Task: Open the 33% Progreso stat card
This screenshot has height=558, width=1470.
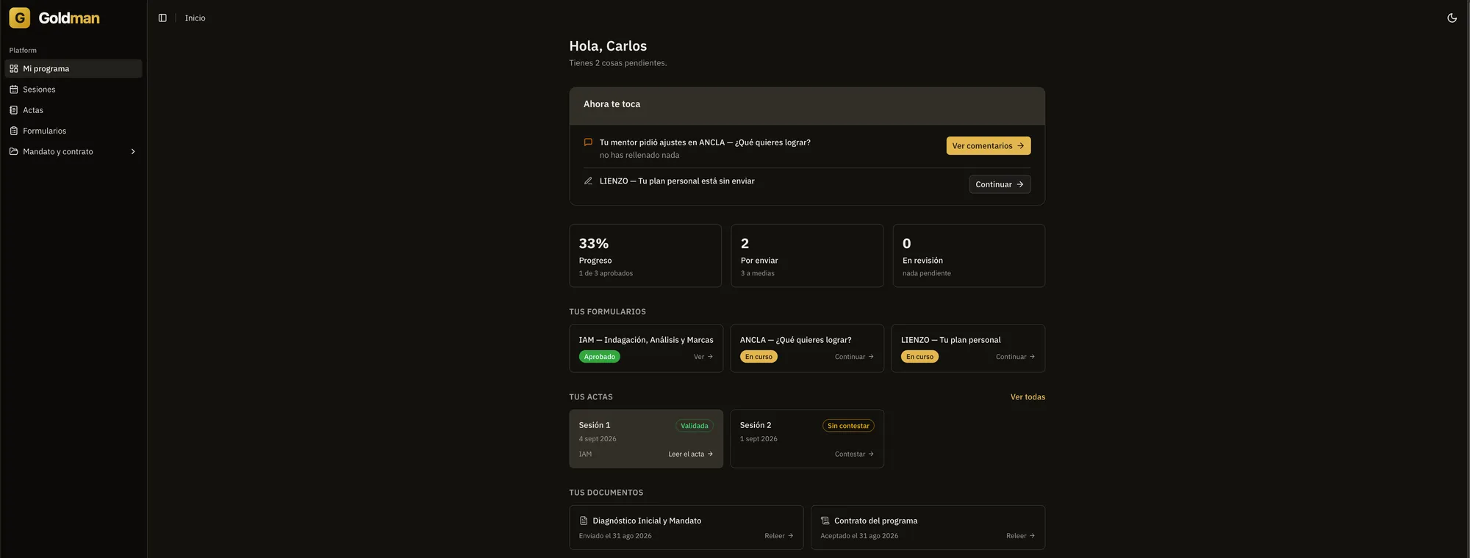Action: click(645, 256)
